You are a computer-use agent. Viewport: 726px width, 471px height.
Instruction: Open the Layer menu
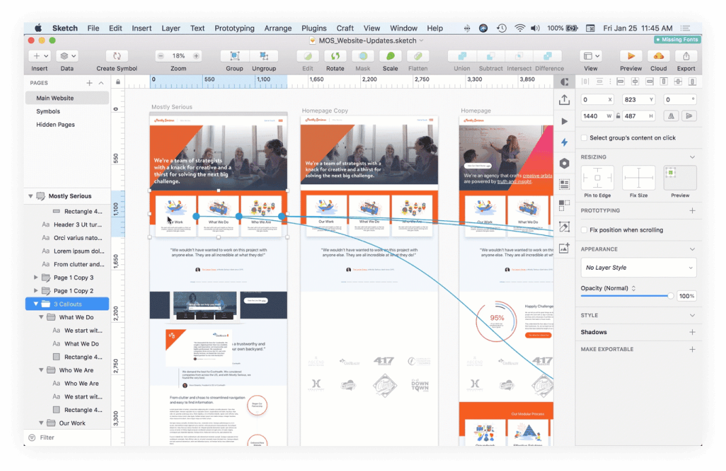coord(170,28)
